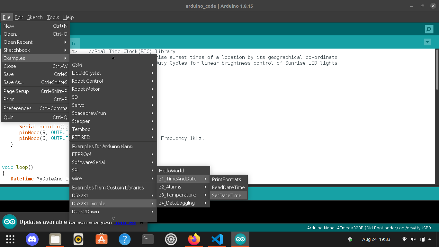Open the HelloWorld example

coord(184,171)
